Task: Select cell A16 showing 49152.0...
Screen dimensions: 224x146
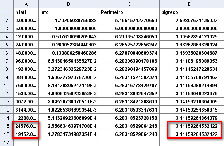Action: [x=26, y=134]
